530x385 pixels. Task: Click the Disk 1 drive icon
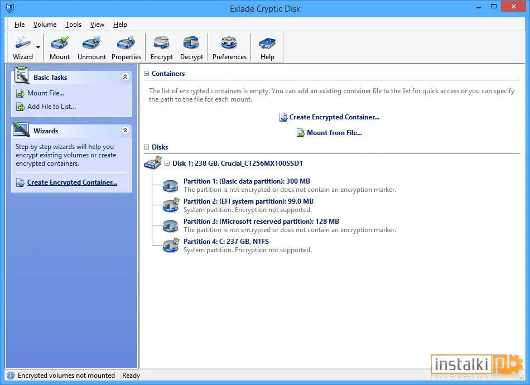point(153,163)
